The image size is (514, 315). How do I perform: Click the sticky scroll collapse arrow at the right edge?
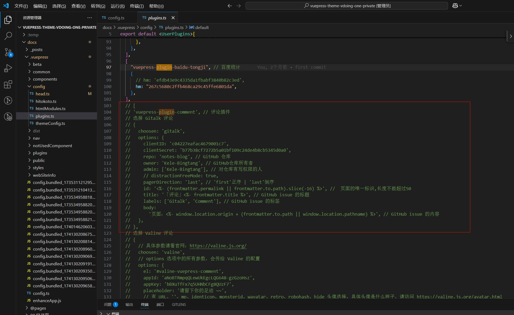(511, 36)
